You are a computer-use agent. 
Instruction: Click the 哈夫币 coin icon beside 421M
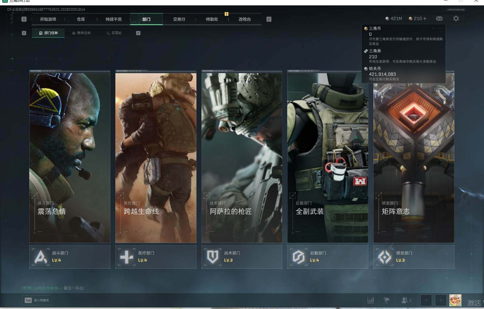pyautogui.click(x=387, y=18)
